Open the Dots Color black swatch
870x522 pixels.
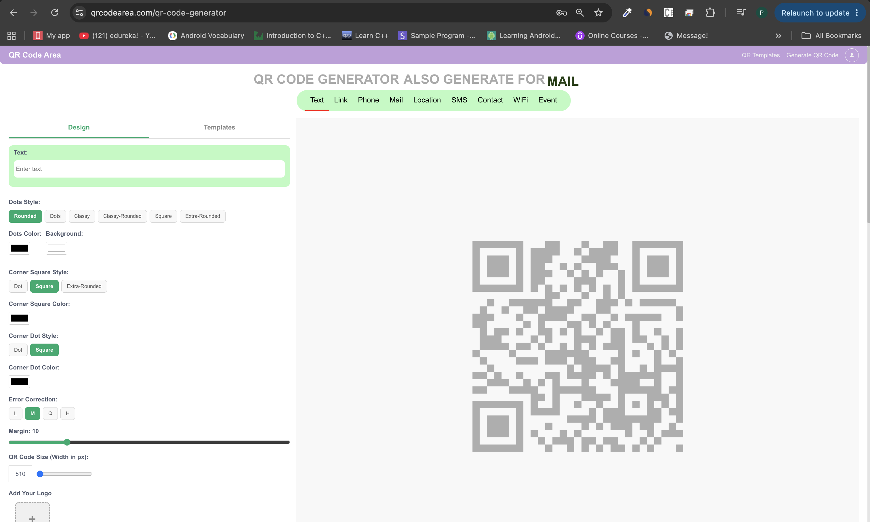[x=19, y=248]
